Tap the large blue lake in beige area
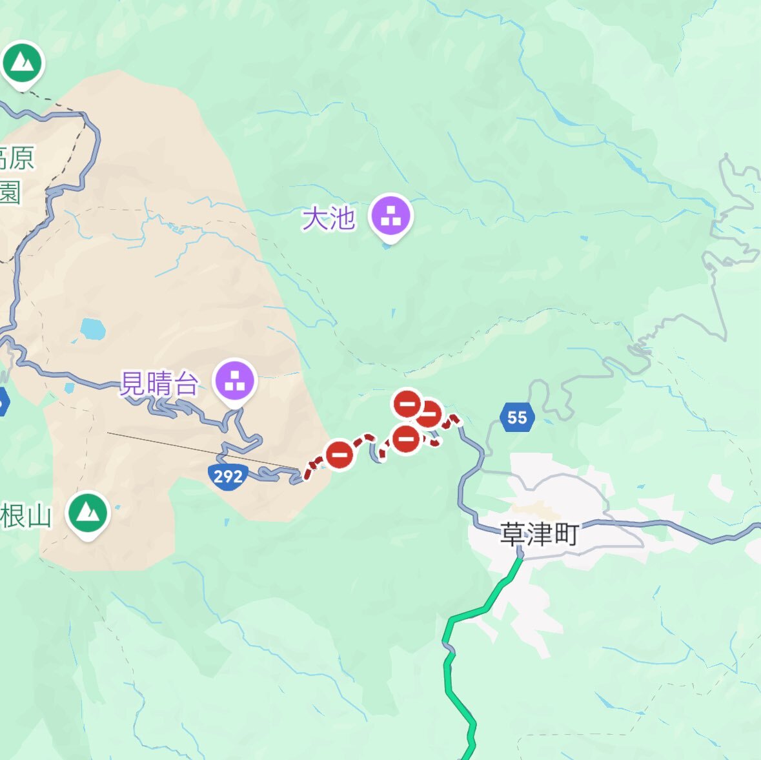The image size is (761, 760). [93, 329]
